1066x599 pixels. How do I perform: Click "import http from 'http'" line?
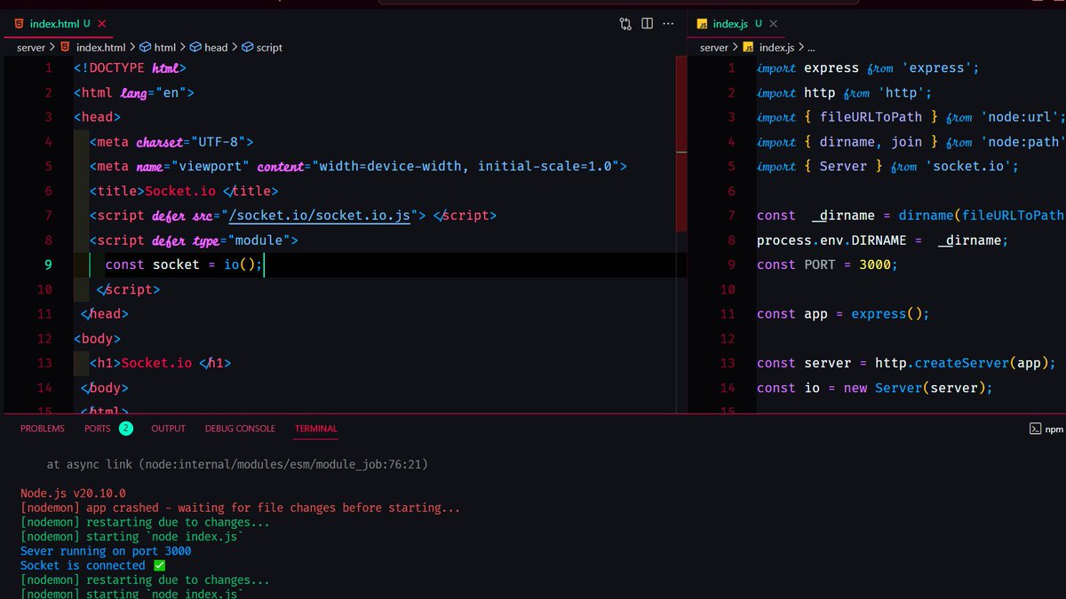click(844, 92)
